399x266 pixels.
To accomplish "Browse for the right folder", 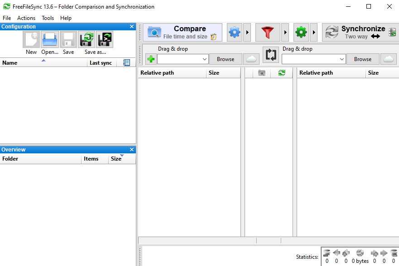I will click(363, 59).
